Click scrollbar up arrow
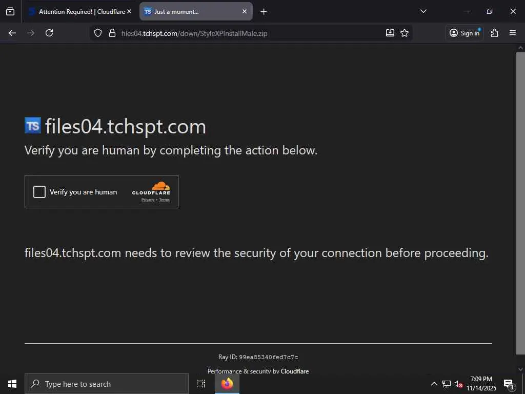Image resolution: width=525 pixels, height=394 pixels. pos(520,48)
